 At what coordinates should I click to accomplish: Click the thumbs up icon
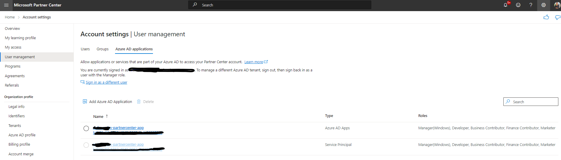(546, 17)
